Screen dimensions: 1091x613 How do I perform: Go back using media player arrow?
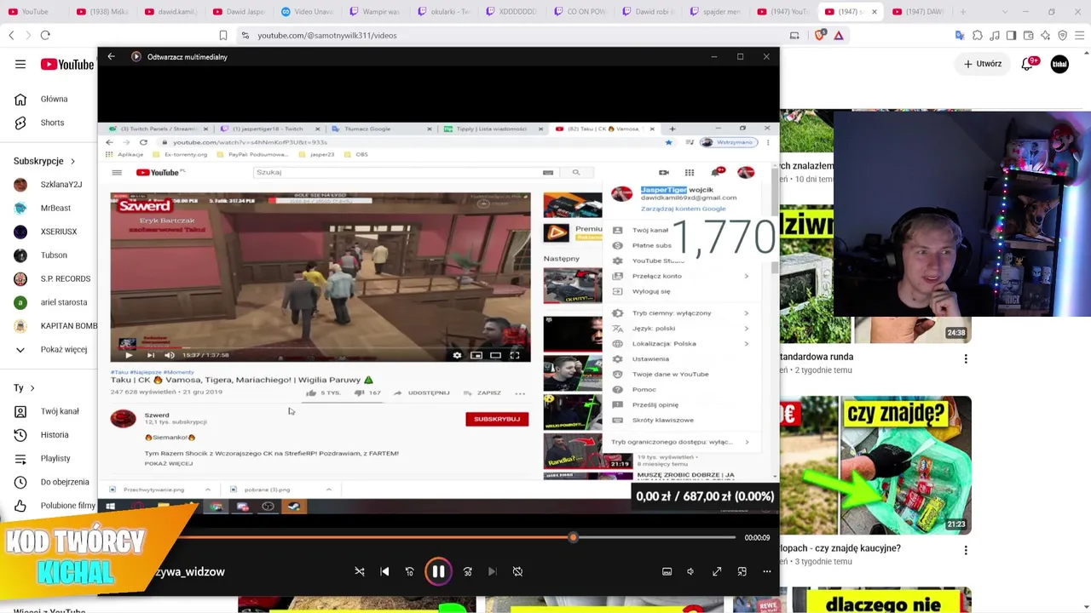[x=111, y=57]
